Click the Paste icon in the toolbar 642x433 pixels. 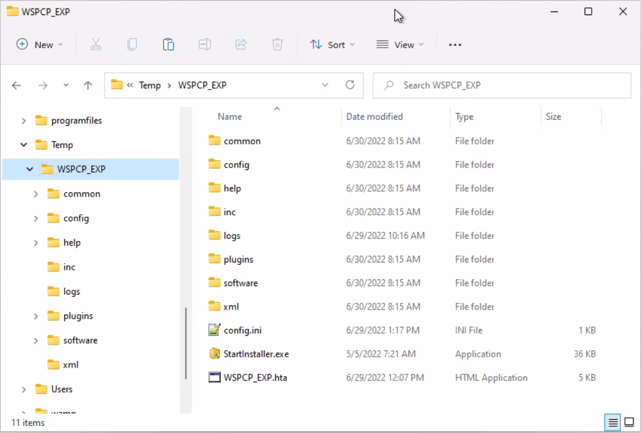[168, 44]
